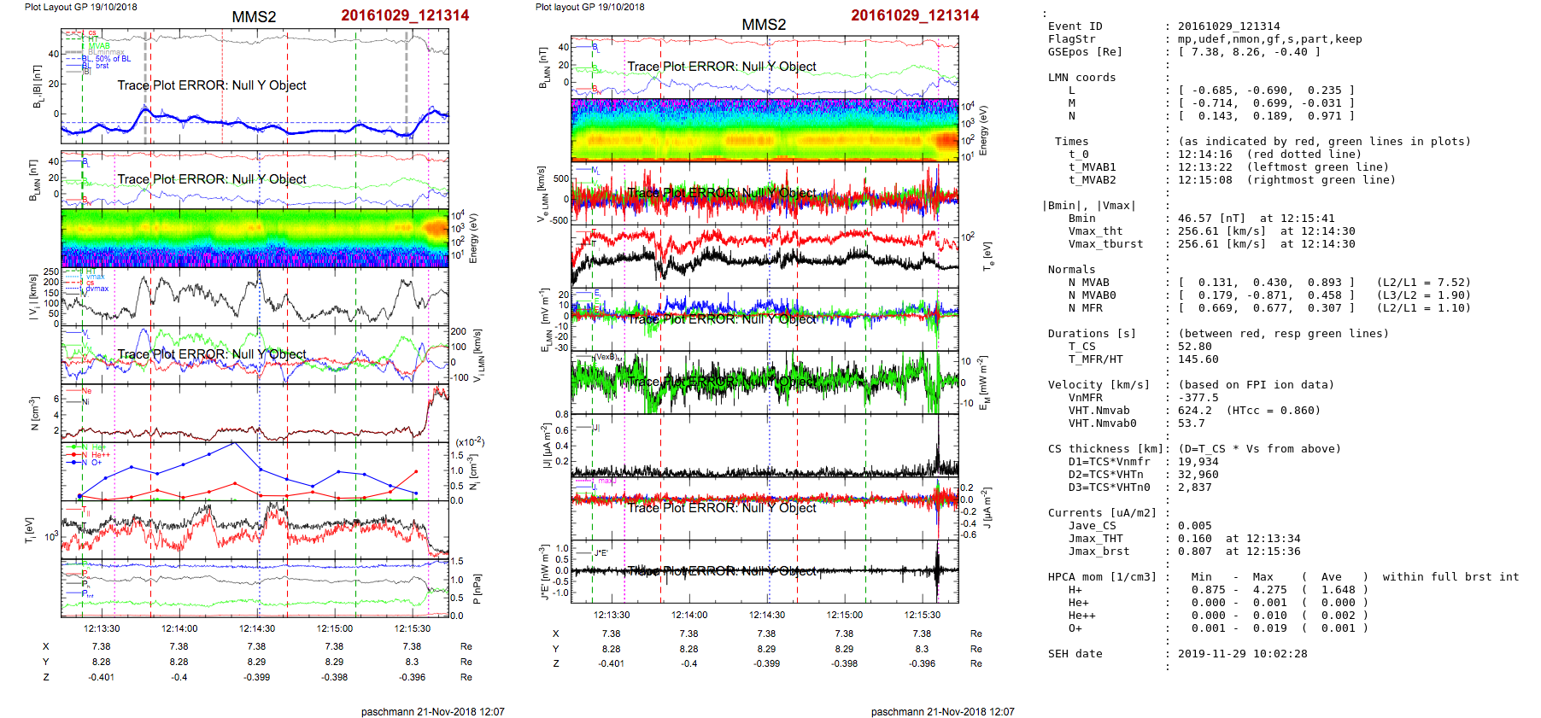The height and width of the screenshot is (718, 1541).
Task: Click the 'MMS2' title of the right plot
Action: click(x=764, y=25)
